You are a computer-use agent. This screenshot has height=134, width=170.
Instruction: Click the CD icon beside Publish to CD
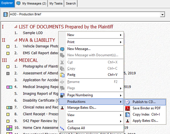click(x=128, y=102)
